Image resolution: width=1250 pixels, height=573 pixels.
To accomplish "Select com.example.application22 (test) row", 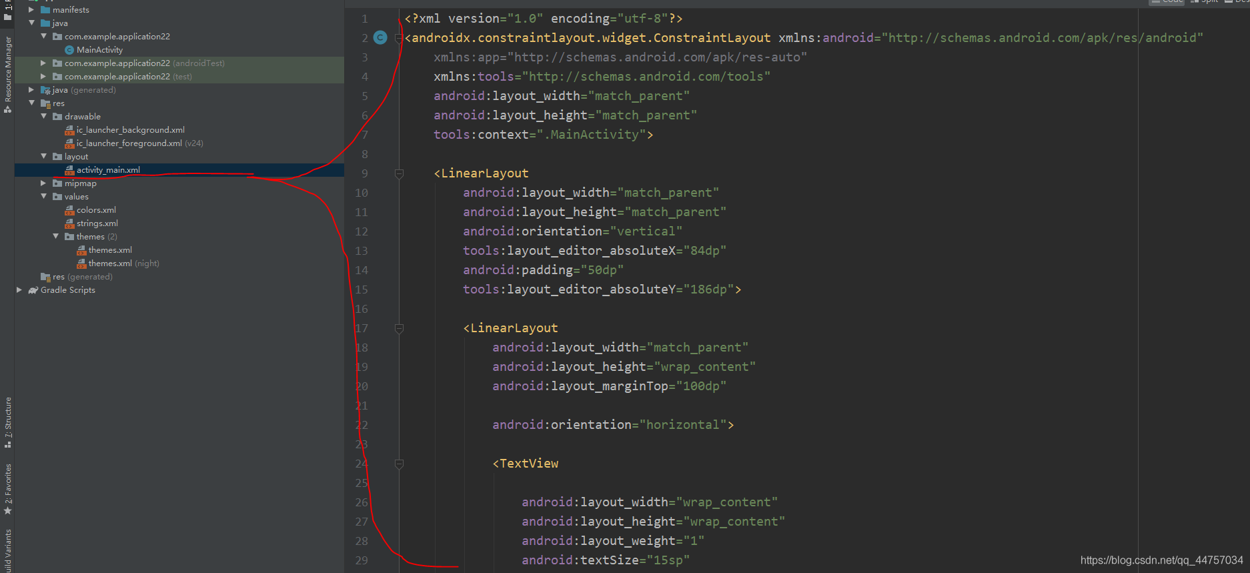I will 179,77.
